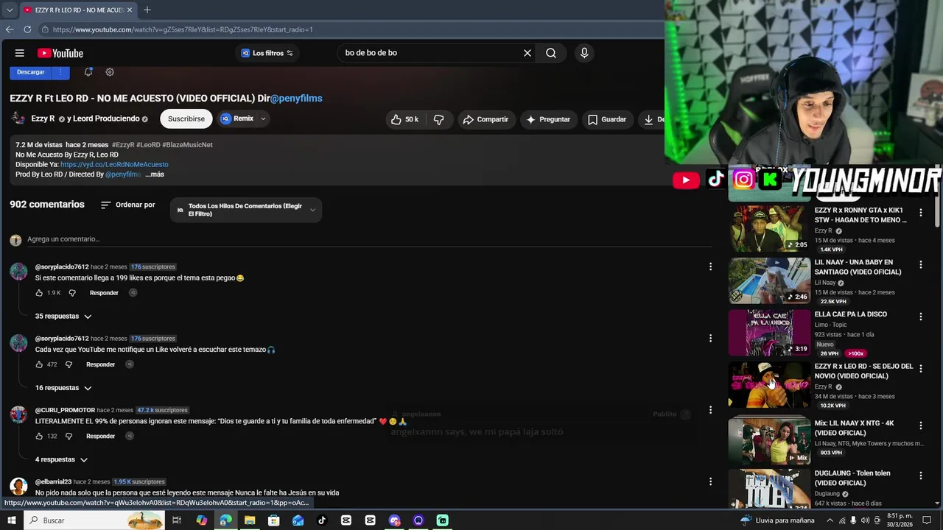The width and height of the screenshot is (943, 530).
Task: Start voice search with microphone
Action: (584, 53)
